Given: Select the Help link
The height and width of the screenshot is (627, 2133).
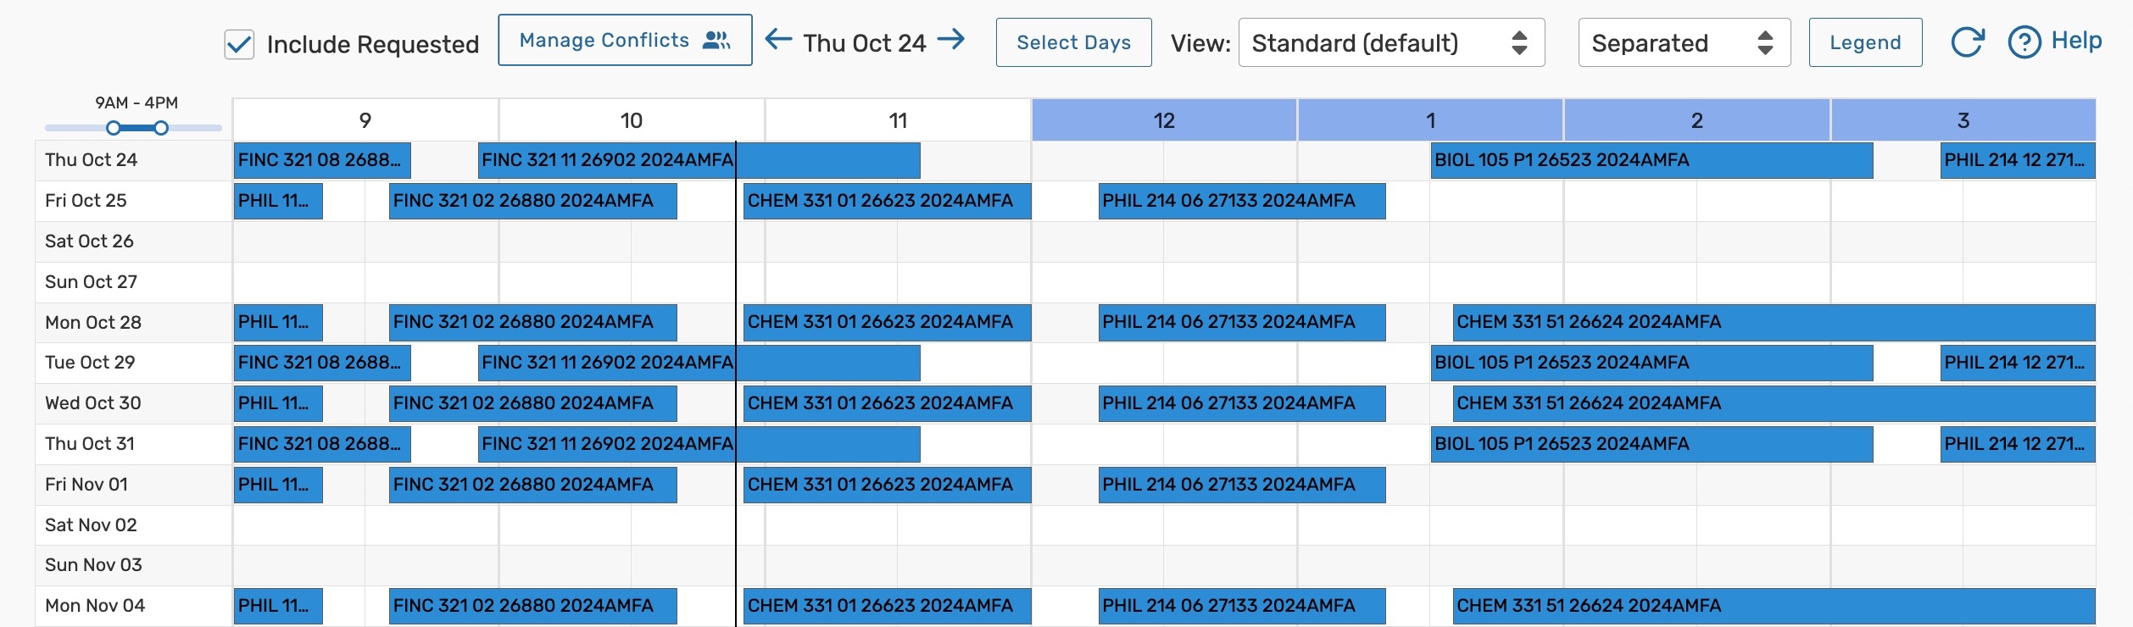Looking at the screenshot, I should (2078, 39).
